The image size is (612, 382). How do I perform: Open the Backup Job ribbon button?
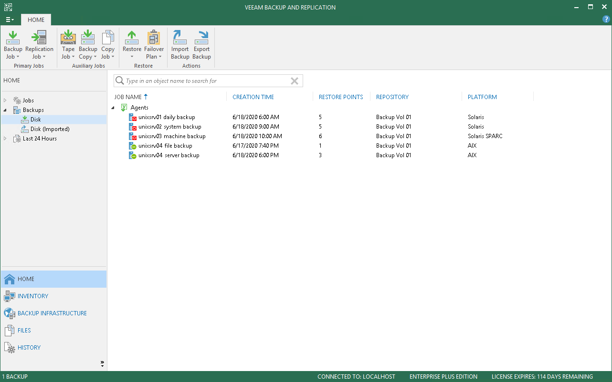pyautogui.click(x=13, y=45)
